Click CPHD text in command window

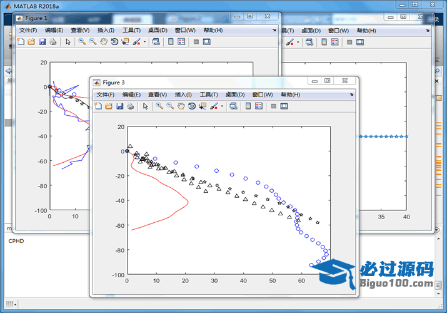(x=16, y=241)
